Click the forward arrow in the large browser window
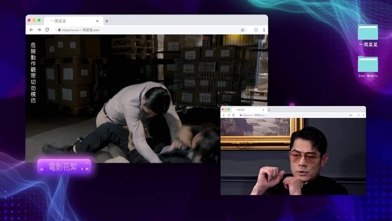Screen dimensions: 392x221 tap(39, 30)
